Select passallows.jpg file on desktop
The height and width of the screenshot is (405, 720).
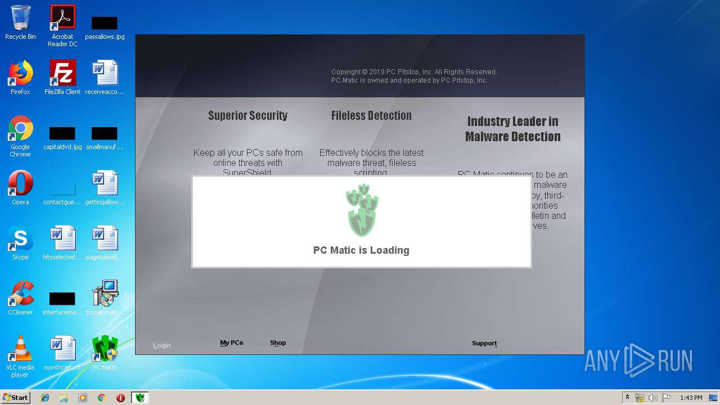coord(105,27)
